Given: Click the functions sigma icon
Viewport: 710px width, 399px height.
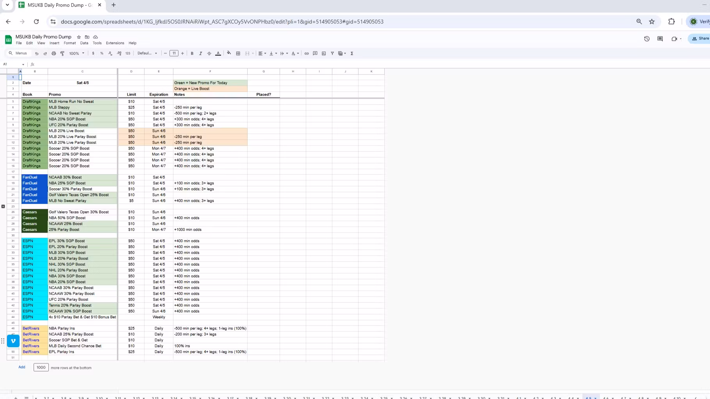Looking at the screenshot, I should coord(352,53).
